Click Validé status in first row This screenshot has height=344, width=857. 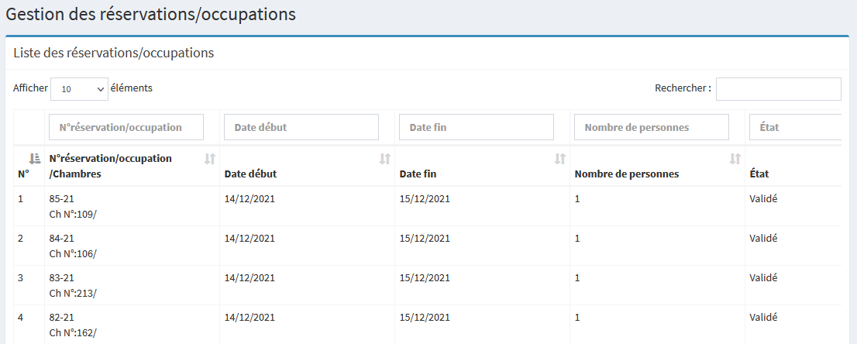763,198
